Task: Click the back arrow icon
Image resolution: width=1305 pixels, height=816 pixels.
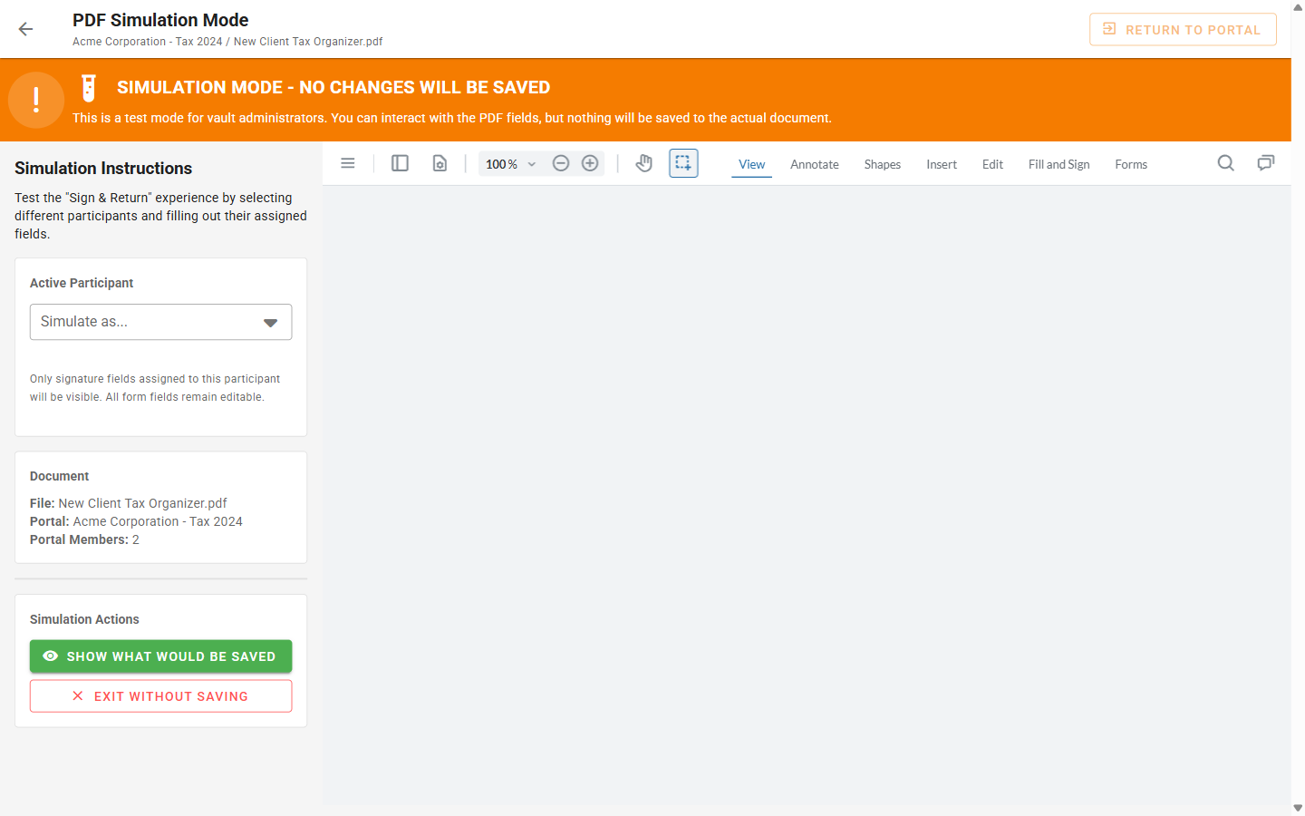Action: (x=25, y=29)
